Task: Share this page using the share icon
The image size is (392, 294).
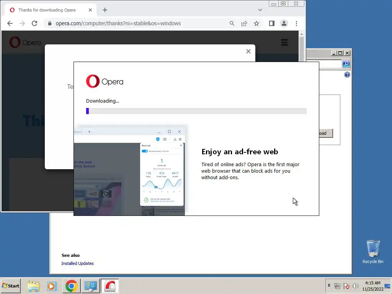Action: click(244, 23)
